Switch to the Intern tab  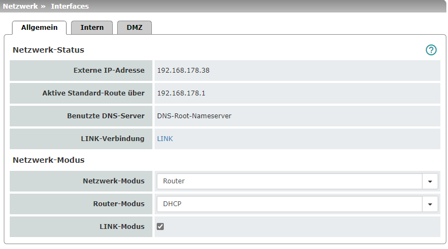[92, 28]
